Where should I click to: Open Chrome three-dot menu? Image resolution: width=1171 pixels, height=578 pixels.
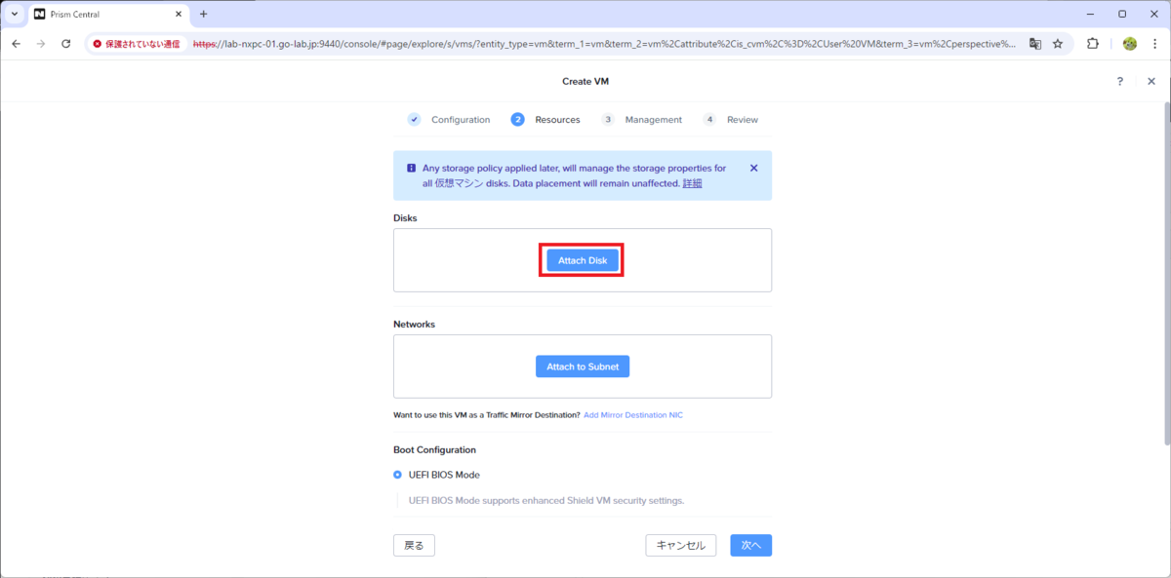pos(1155,44)
